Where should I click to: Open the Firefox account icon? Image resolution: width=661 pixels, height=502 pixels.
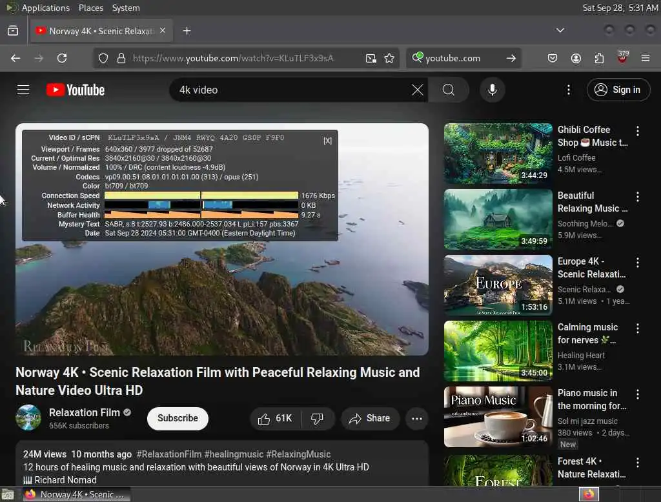576,58
